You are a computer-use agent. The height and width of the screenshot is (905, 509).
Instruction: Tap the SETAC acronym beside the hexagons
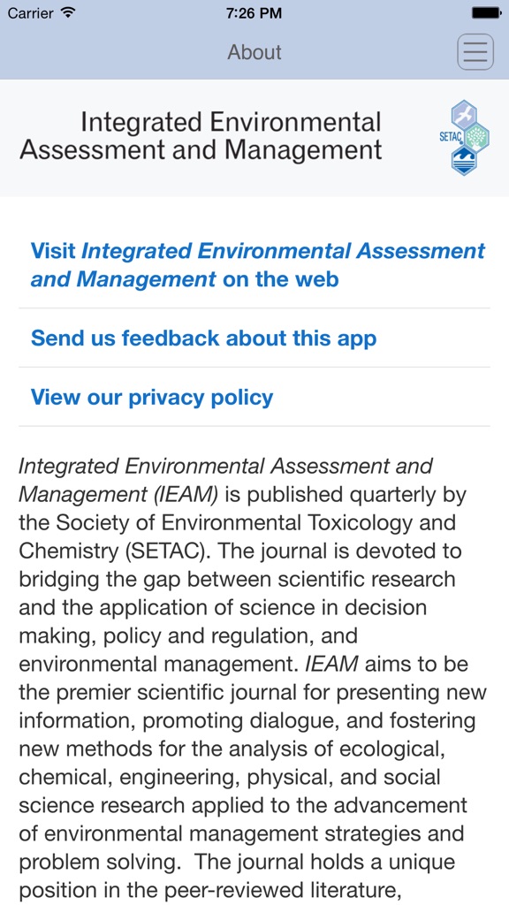pos(450,136)
